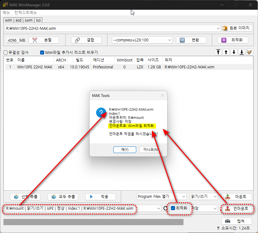This screenshot has width=258, height=233.
Task: Click 예(Y) in MAK Tools dialog
Action: click(x=125, y=150)
